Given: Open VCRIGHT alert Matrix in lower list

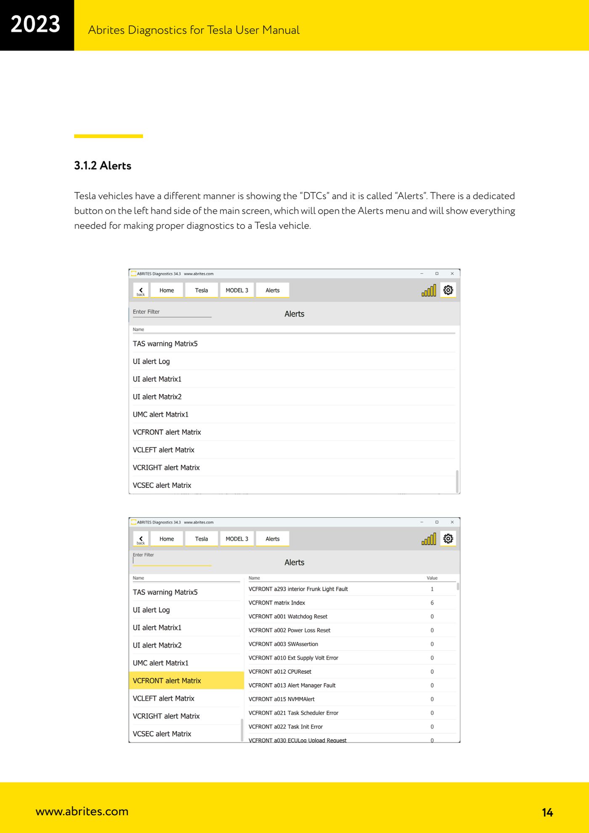Looking at the screenshot, I should 186,716.
